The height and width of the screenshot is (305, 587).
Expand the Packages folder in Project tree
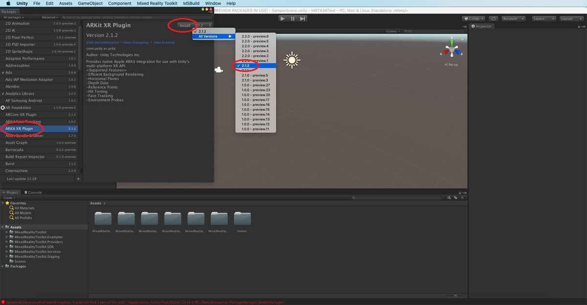3,266
